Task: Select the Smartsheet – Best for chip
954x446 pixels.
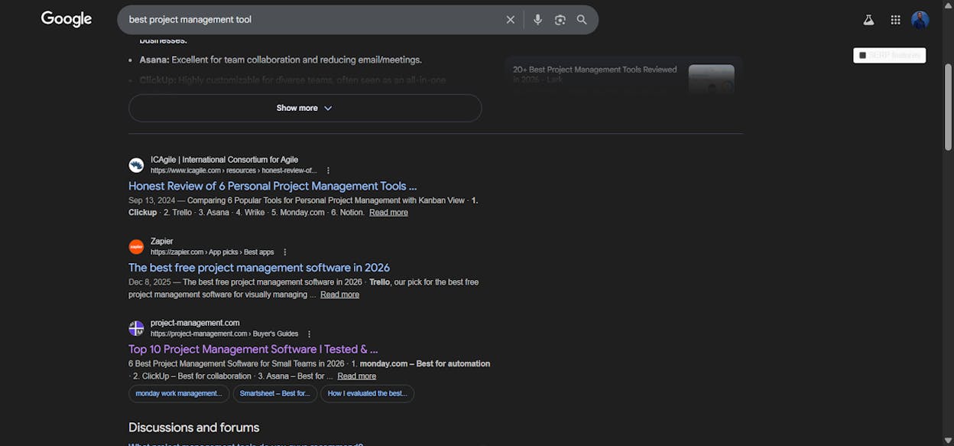Action: (x=274, y=394)
